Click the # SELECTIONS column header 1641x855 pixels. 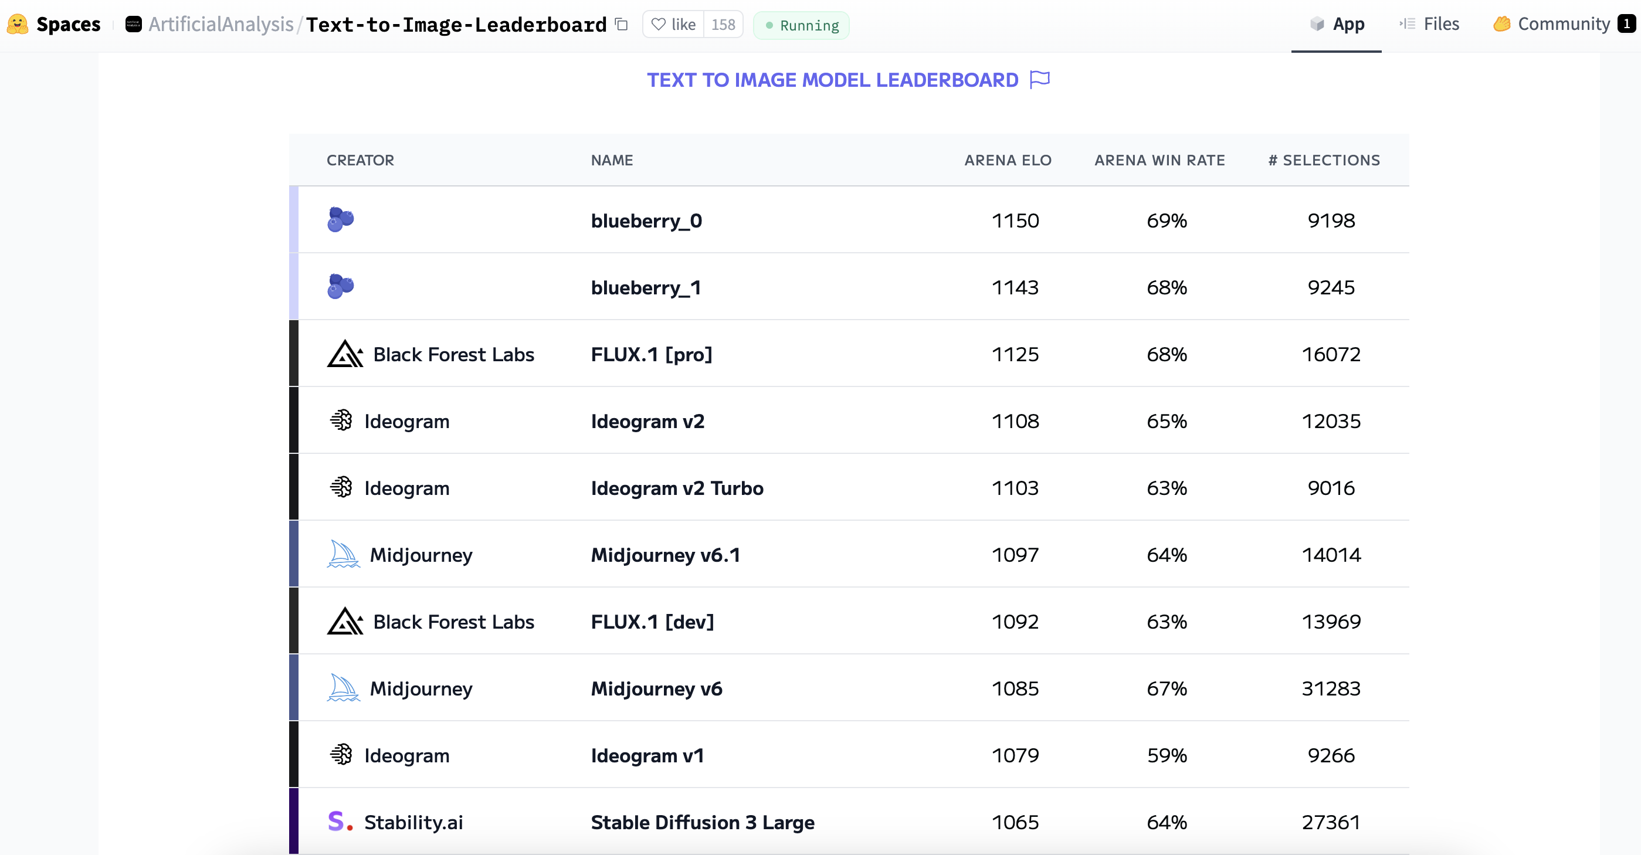pyautogui.click(x=1324, y=161)
